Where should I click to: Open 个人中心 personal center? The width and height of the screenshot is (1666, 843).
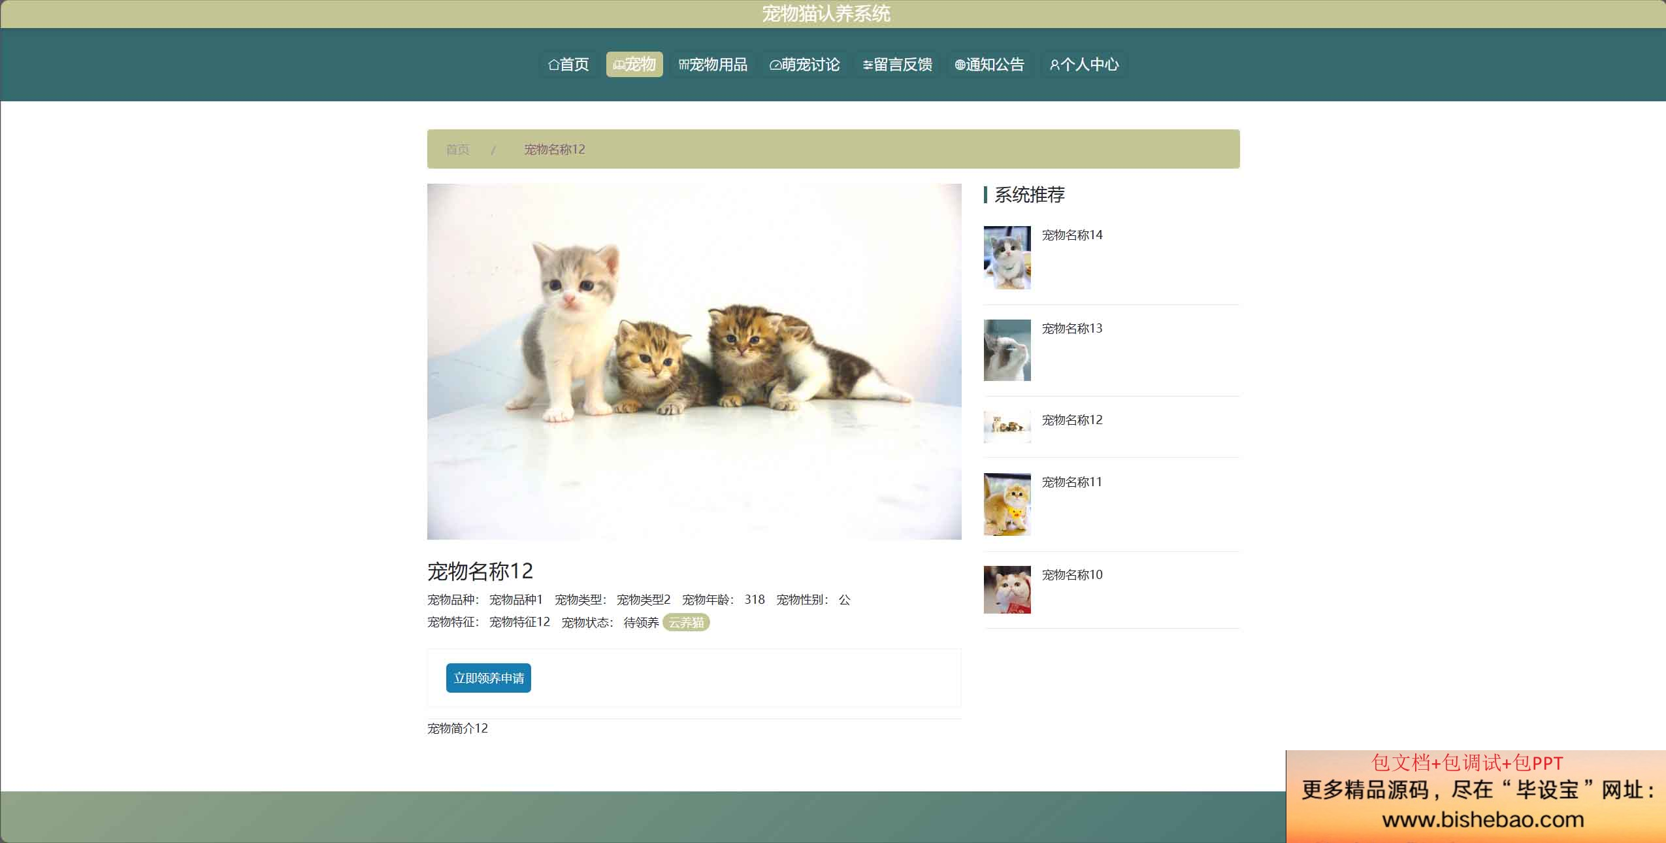click(1084, 65)
